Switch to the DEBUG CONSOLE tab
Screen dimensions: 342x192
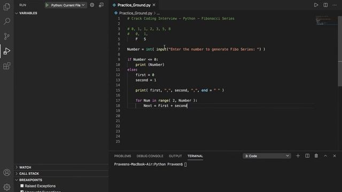tap(150, 156)
